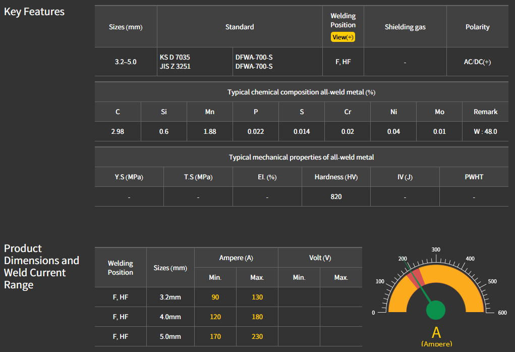Click the yellow View(+) button

[x=343, y=37]
